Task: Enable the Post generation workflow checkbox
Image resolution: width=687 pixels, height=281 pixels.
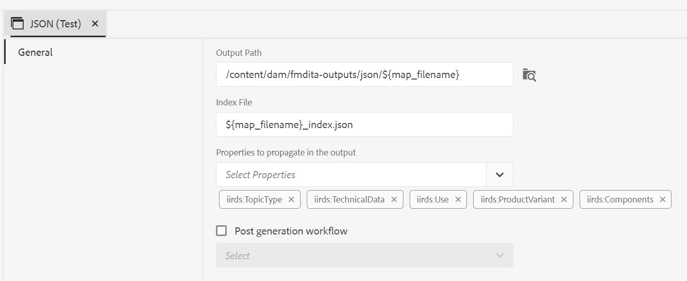Action: pos(222,231)
